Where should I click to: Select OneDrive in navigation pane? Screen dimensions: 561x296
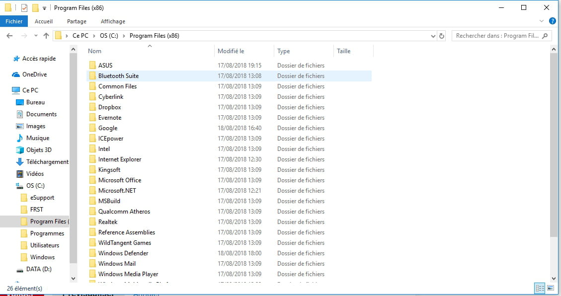(29, 74)
